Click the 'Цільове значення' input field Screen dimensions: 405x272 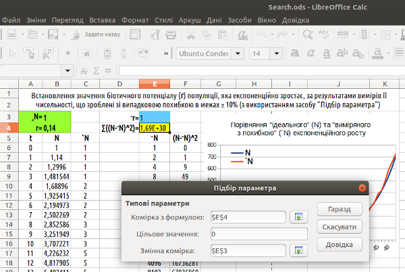[x=259, y=234]
